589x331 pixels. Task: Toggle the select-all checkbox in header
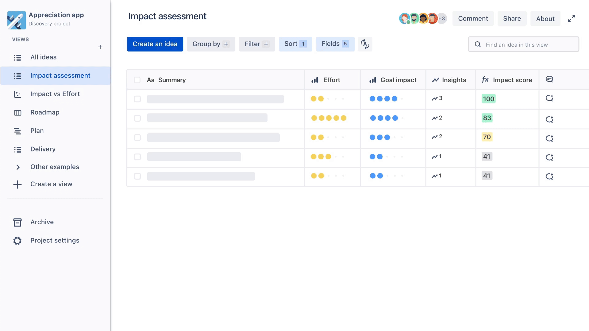point(137,80)
